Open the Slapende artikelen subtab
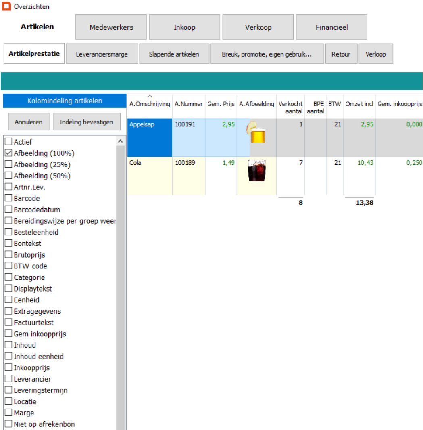 pos(174,54)
